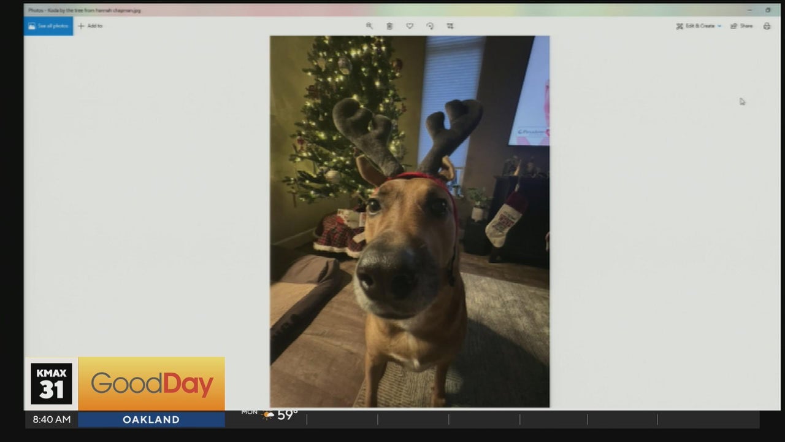Image resolution: width=785 pixels, height=442 pixels.
Task: Click the restore window button
Action: point(768,10)
